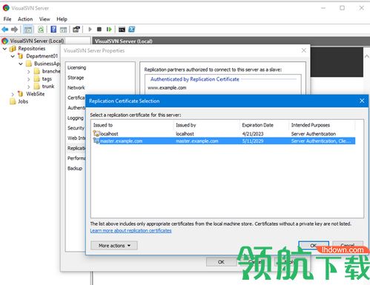Confirm with OK in Replication Certificate Selection
This screenshot has width=370, height=285.
[314, 246]
